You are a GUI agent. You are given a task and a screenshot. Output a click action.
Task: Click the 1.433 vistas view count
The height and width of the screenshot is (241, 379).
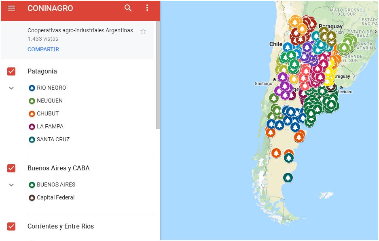pyautogui.click(x=43, y=39)
